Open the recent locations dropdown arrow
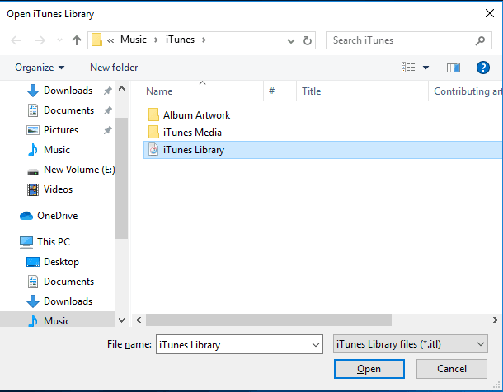The height and width of the screenshot is (392, 503). tap(59, 40)
